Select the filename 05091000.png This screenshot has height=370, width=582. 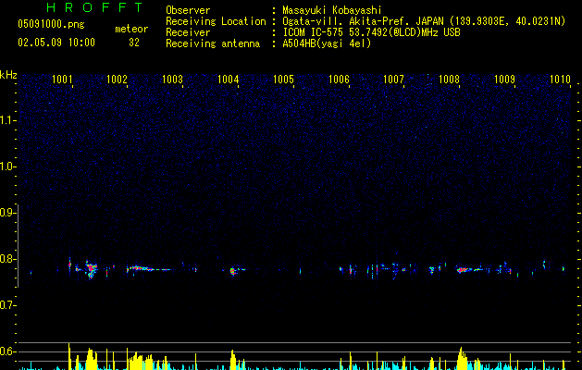pos(51,24)
